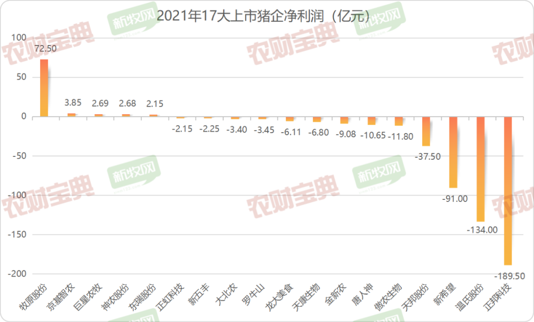The image size is (534, 322).
Task: Select the x-axis category "正邦科技"
Action: pos(497,297)
